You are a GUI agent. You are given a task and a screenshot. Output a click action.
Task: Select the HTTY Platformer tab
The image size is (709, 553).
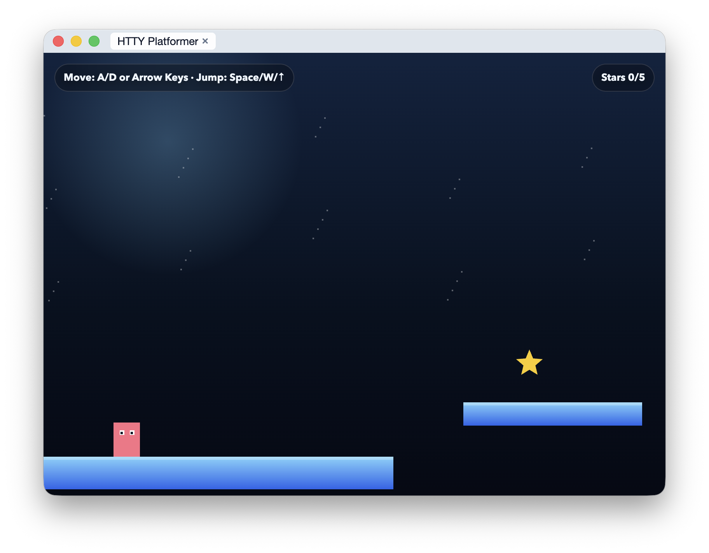pyautogui.click(x=163, y=41)
